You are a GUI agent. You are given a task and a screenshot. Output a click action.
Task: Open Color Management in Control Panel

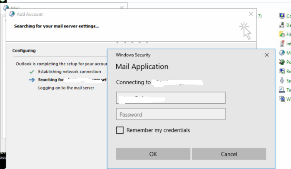[x=282, y=16]
